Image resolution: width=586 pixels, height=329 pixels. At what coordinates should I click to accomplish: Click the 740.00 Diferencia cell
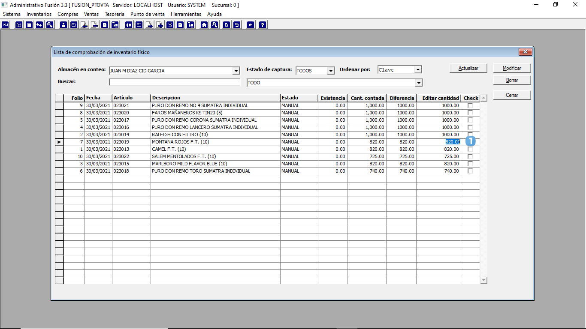[401, 171]
